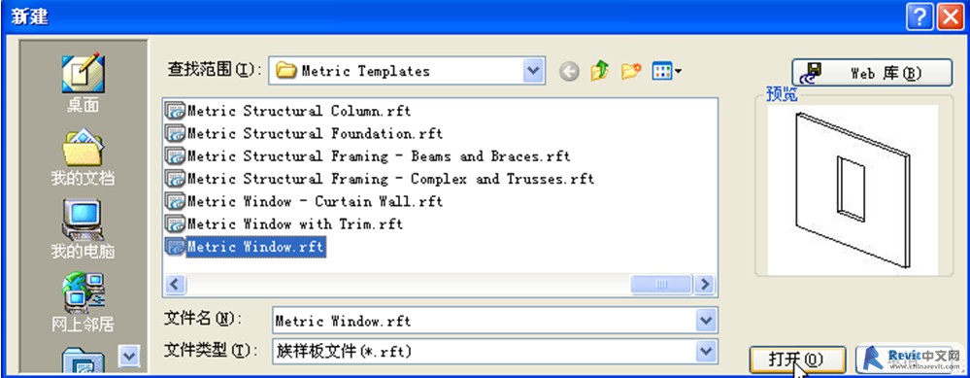Create a new folder

coord(631,72)
